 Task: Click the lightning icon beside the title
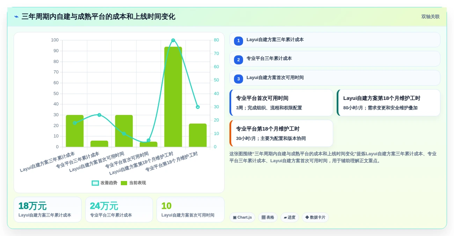[x=16, y=17]
